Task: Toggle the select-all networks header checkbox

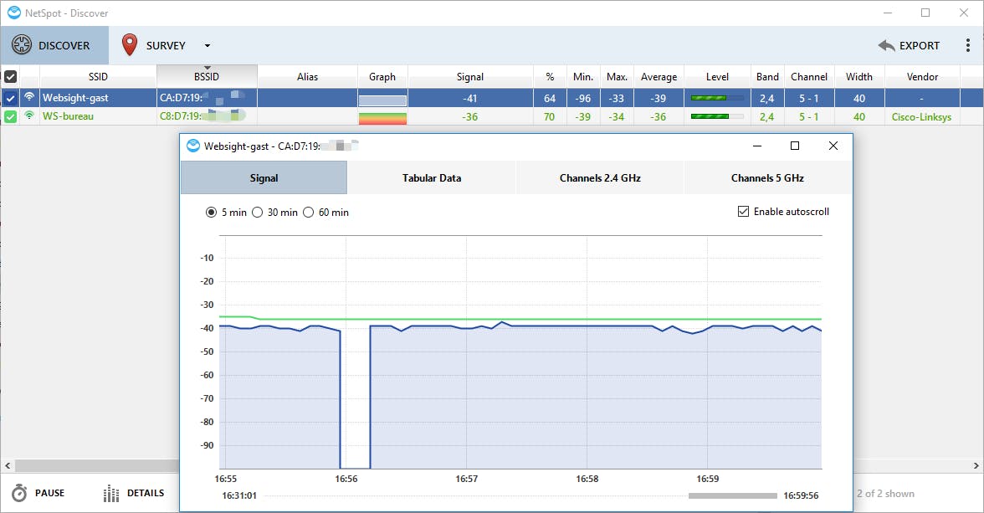Action: [10, 76]
